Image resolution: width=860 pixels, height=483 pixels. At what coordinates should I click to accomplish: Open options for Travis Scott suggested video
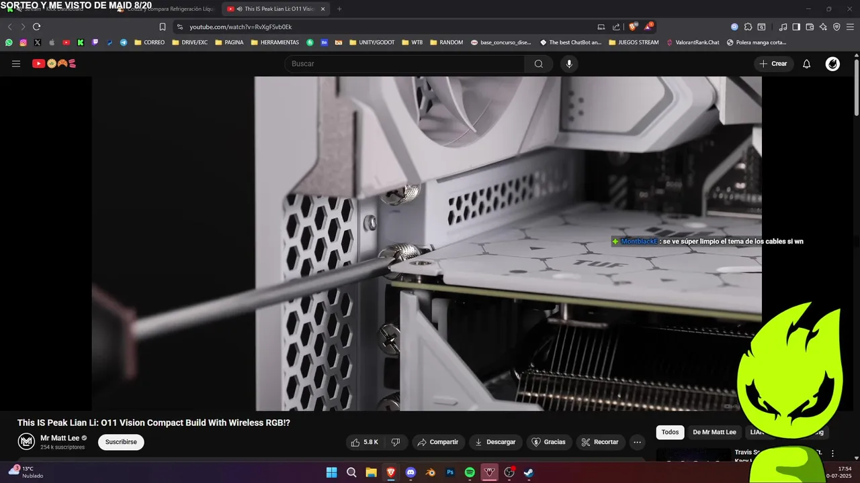pyautogui.click(x=832, y=453)
